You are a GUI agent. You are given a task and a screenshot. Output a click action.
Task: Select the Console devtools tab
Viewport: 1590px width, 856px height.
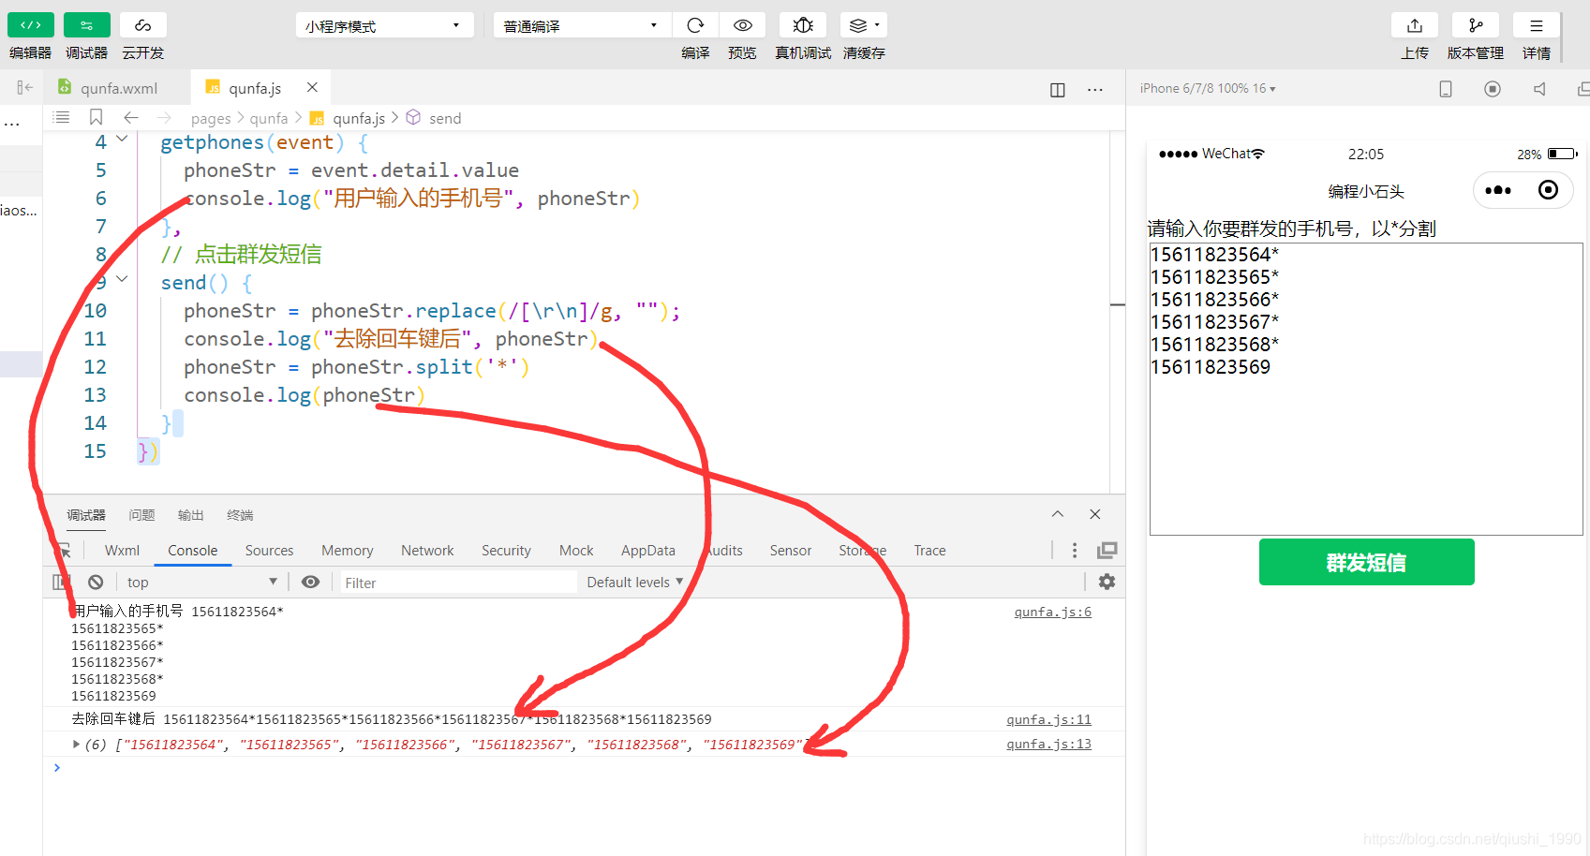(x=193, y=551)
